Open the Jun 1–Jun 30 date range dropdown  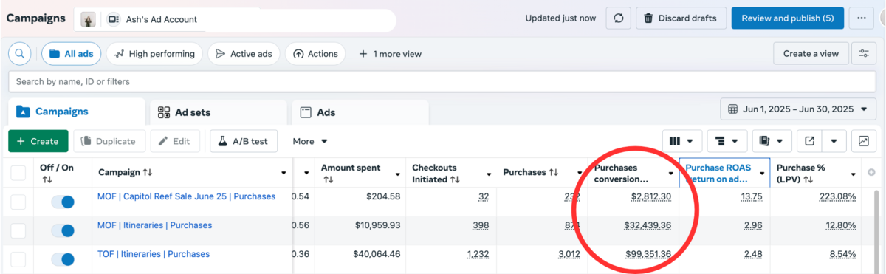pos(798,109)
